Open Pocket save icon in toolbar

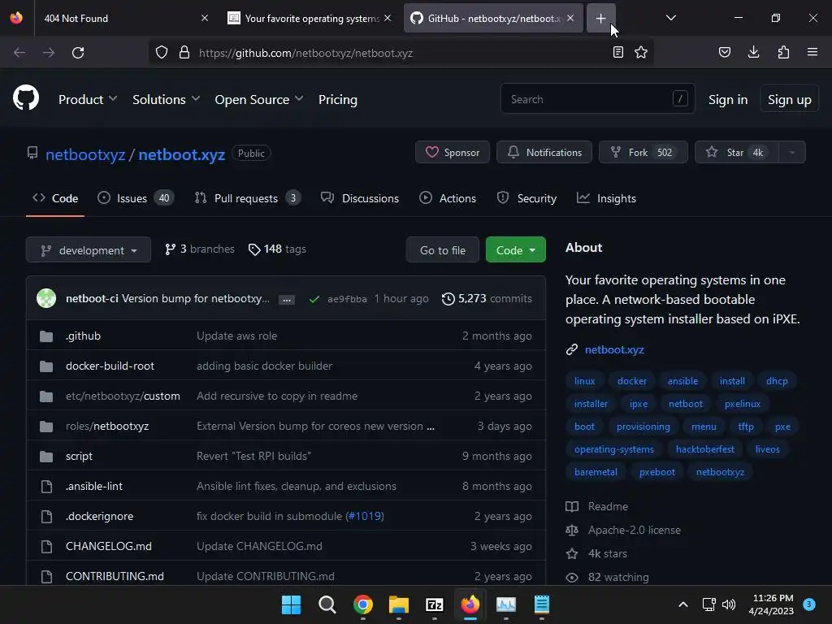pos(724,52)
